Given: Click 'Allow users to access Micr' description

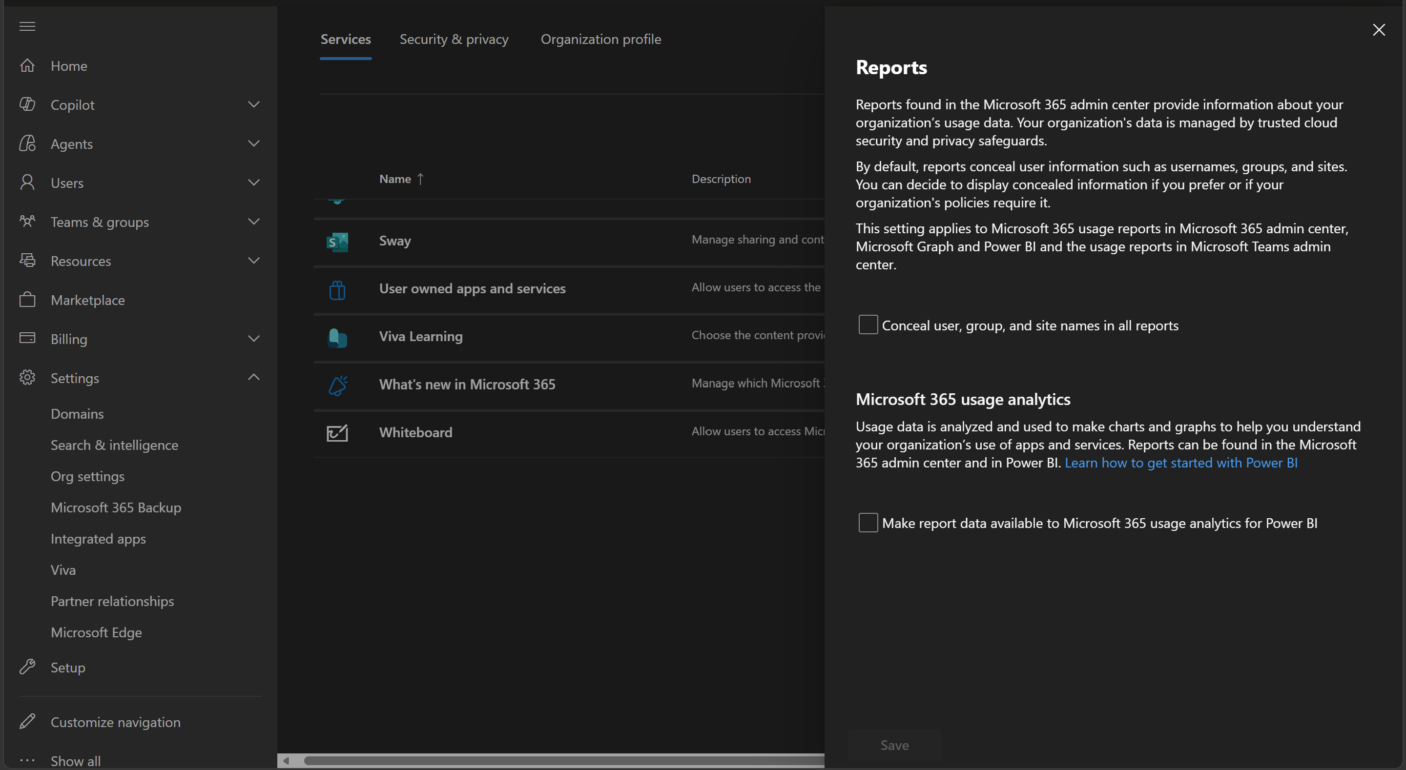Looking at the screenshot, I should pos(758,431).
